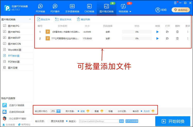The width and height of the screenshot is (193, 127).
Task: Click the 迅捷PDF转换器 logo icon
Action: (x=7, y=8)
